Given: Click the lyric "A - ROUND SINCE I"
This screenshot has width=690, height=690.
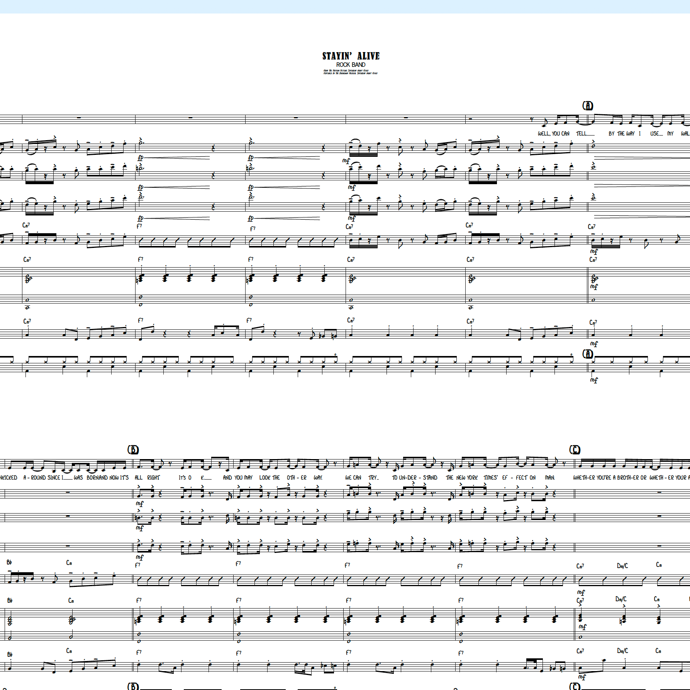Looking at the screenshot, I should click(43, 478).
